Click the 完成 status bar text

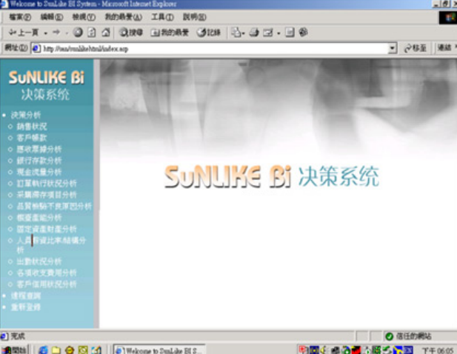pos(18,336)
